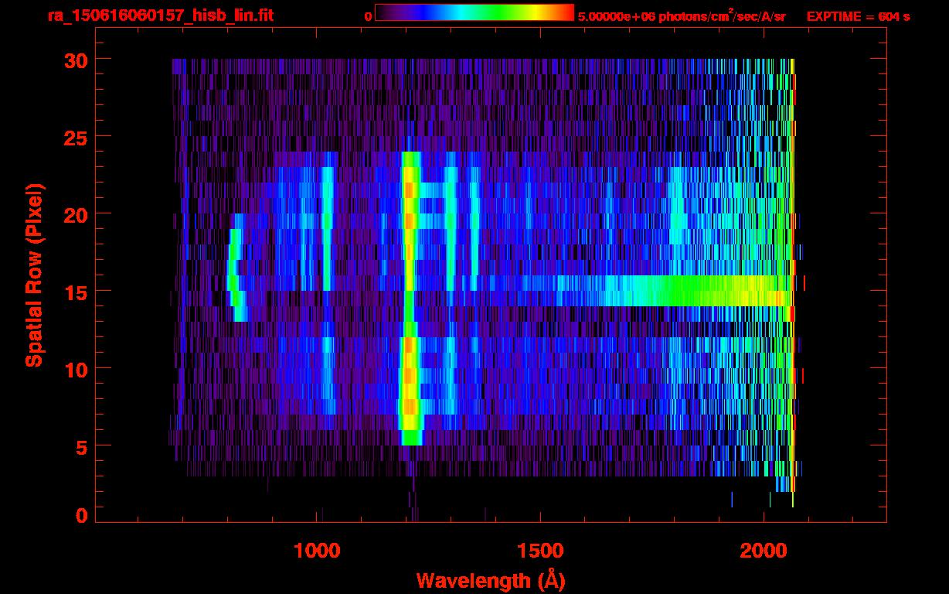Click the 2000 wavelength tick label
The width and height of the screenshot is (949, 594).
click(763, 550)
